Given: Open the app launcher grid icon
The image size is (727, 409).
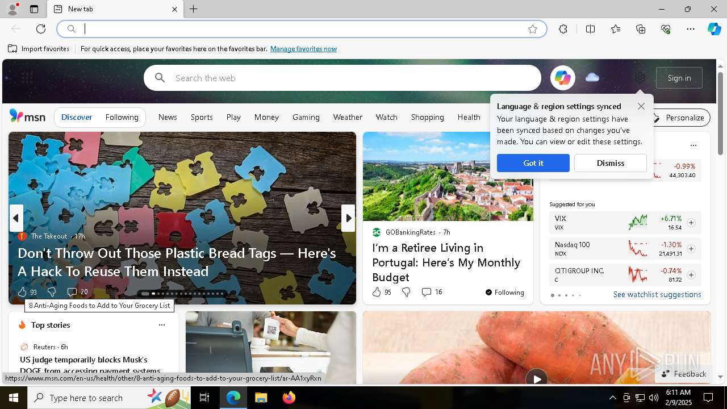Looking at the screenshot, I should (x=27, y=78).
